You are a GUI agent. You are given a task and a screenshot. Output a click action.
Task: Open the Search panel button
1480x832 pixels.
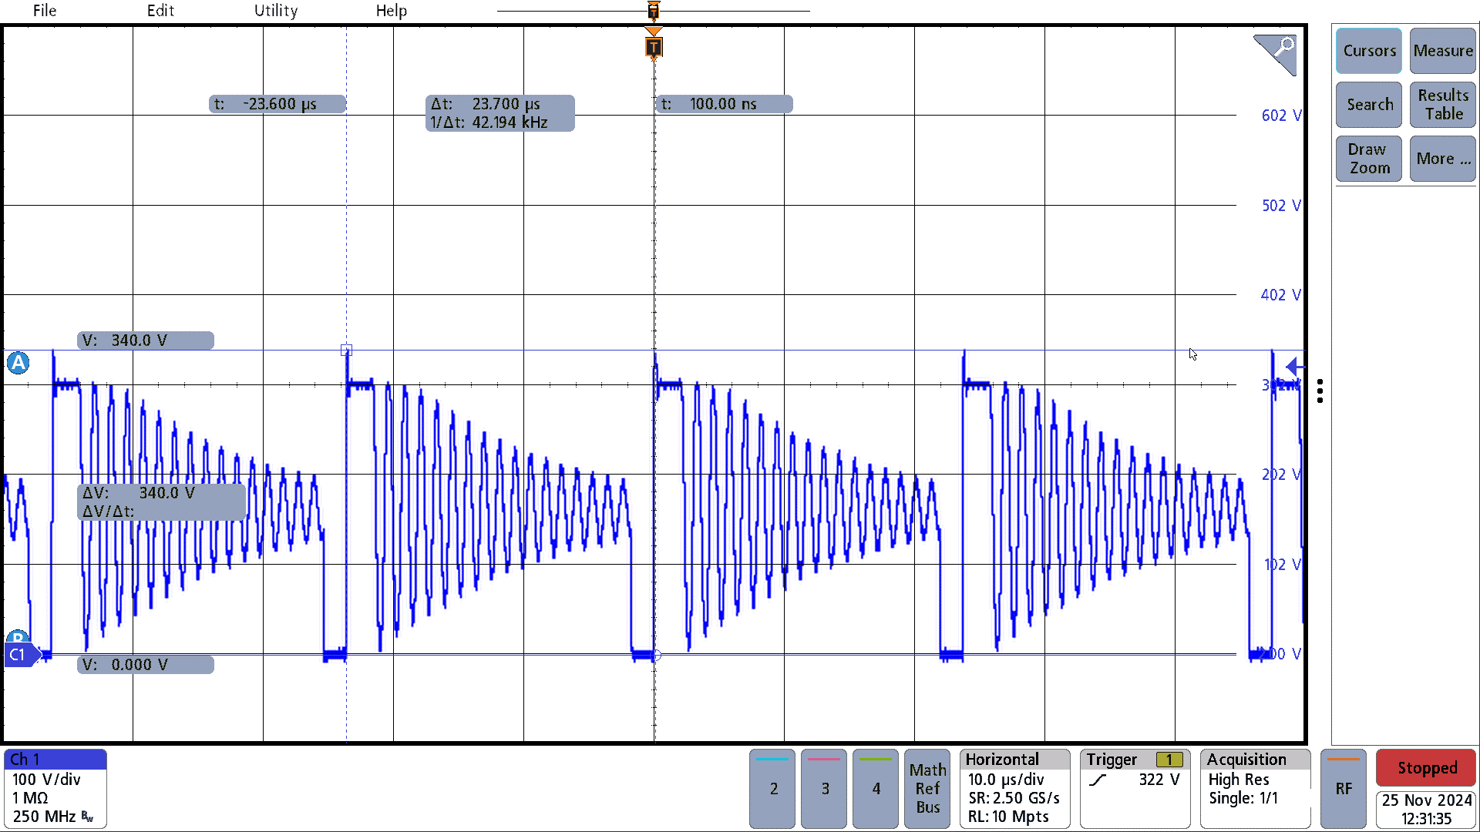(x=1369, y=105)
